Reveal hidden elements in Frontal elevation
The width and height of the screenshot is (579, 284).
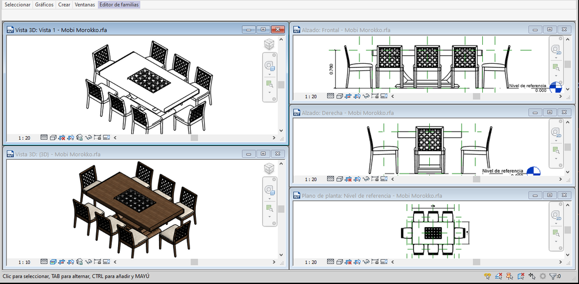click(x=375, y=96)
